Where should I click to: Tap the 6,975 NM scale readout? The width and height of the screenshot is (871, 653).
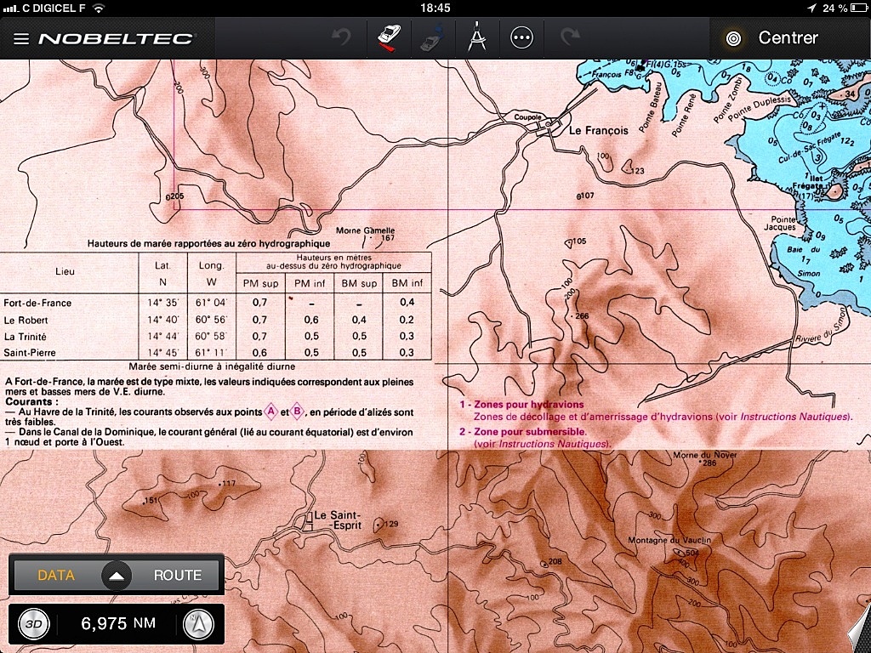click(x=117, y=623)
